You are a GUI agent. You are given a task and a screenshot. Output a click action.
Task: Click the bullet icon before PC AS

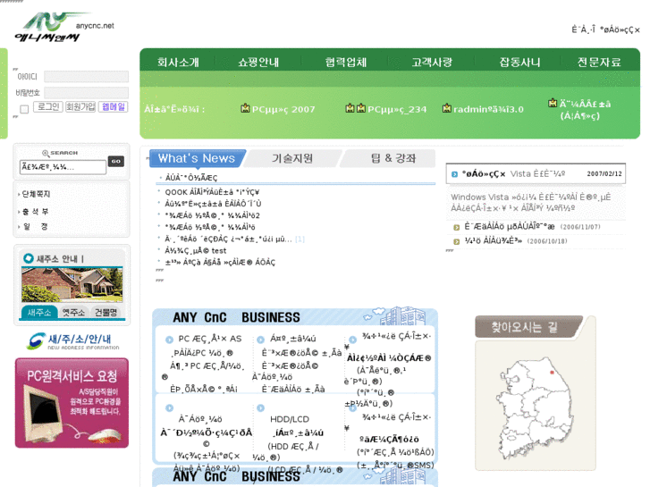click(169, 340)
